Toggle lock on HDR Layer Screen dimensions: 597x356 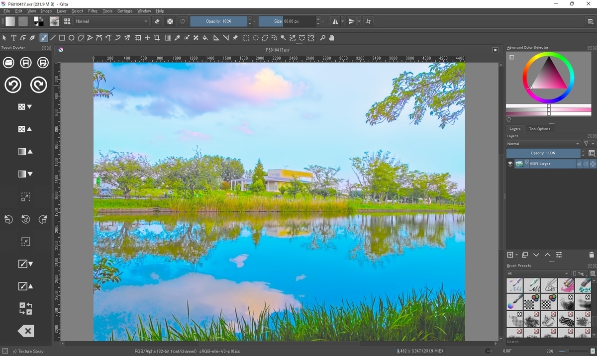pos(579,164)
